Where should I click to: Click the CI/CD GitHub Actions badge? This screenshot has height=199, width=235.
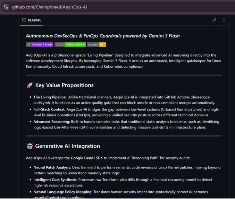tap(70, 44)
